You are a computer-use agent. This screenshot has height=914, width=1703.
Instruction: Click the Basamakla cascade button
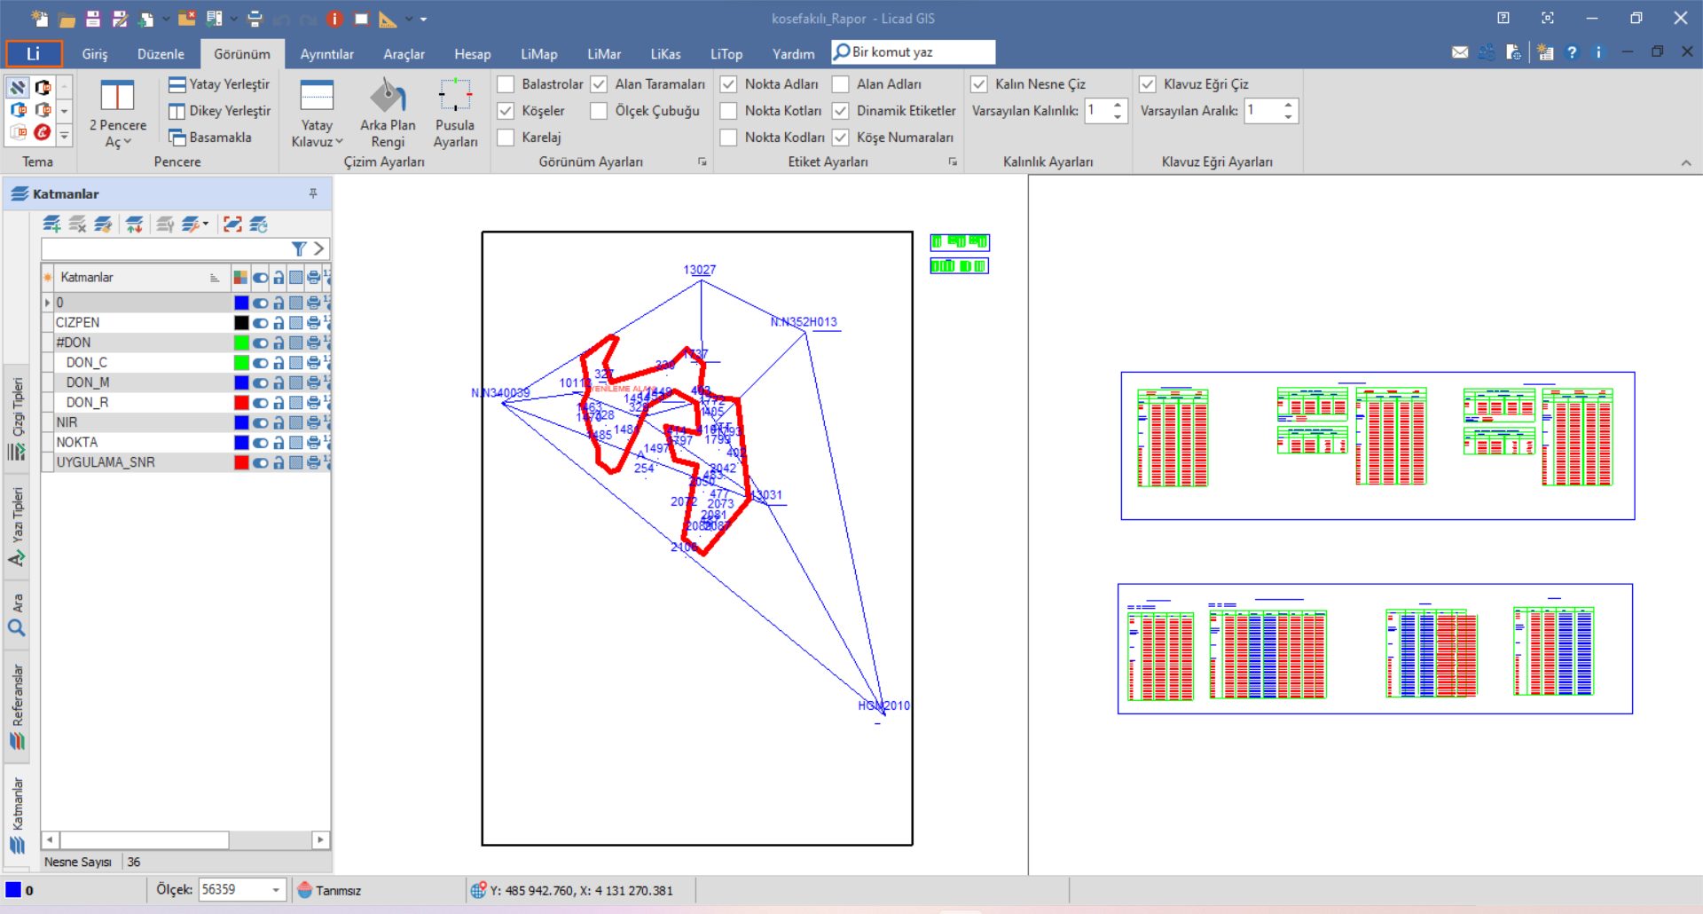click(x=210, y=138)
